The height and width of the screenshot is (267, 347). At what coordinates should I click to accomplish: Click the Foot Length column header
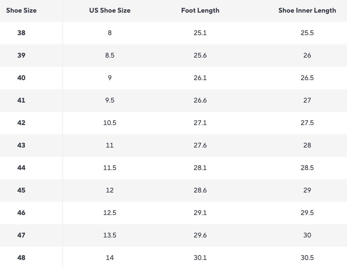click(x=200, y=11)
